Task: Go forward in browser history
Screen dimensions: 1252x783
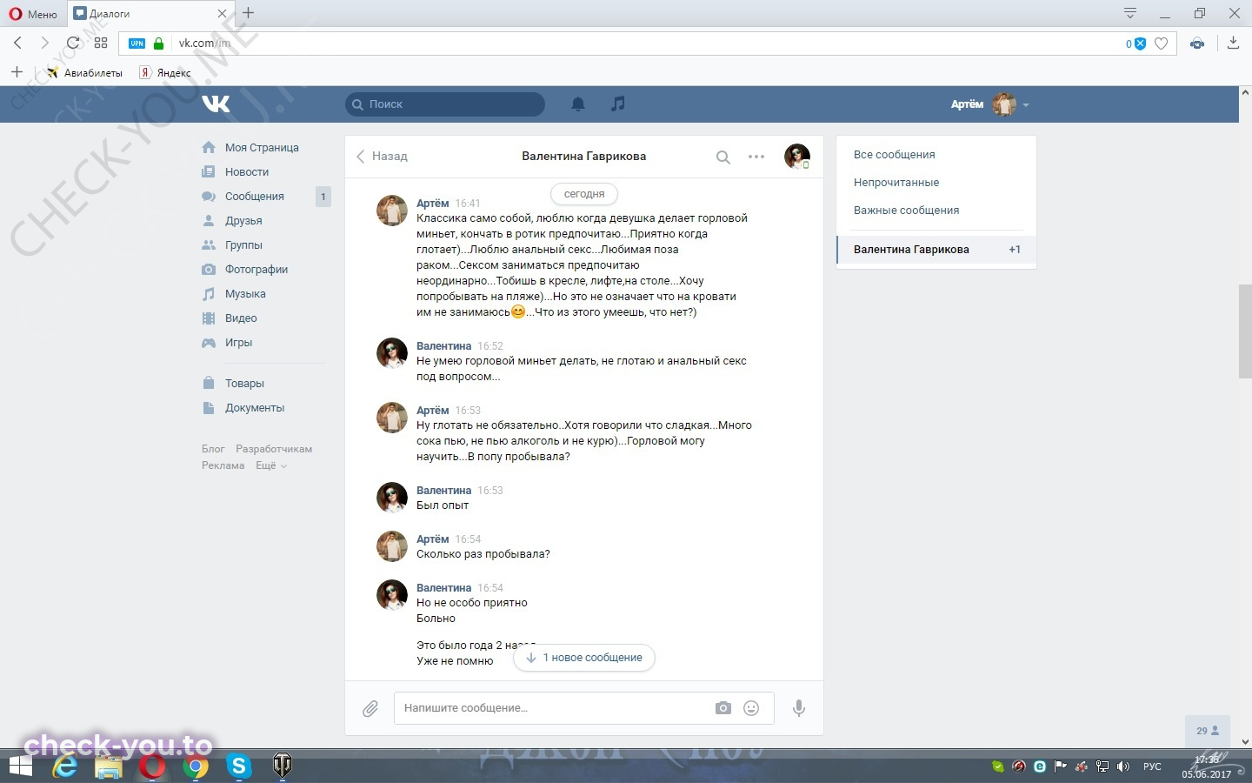Action: coord(45,43)
